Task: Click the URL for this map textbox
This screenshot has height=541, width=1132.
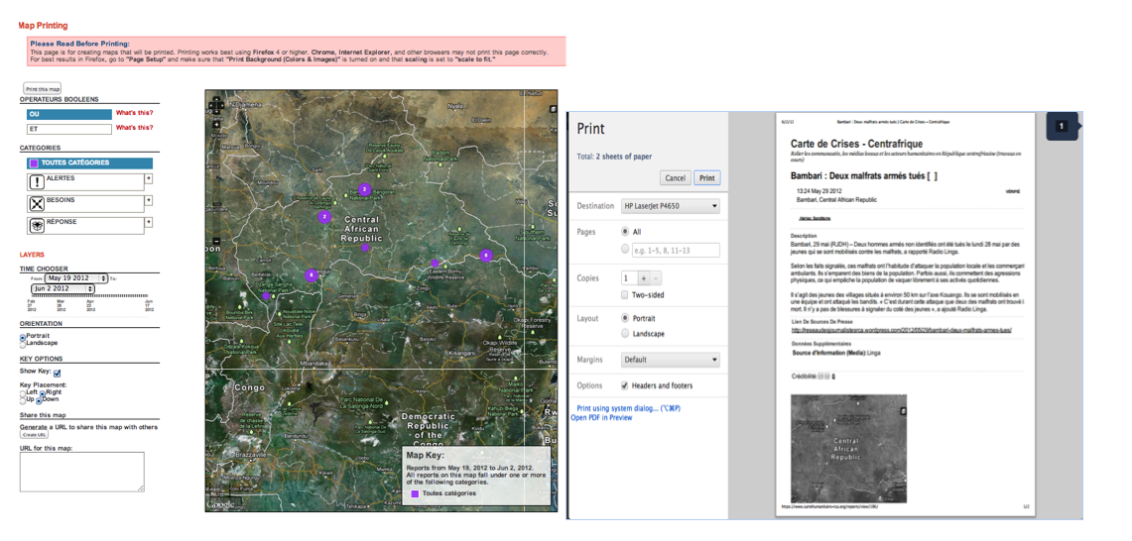Action: click(81, 472)
